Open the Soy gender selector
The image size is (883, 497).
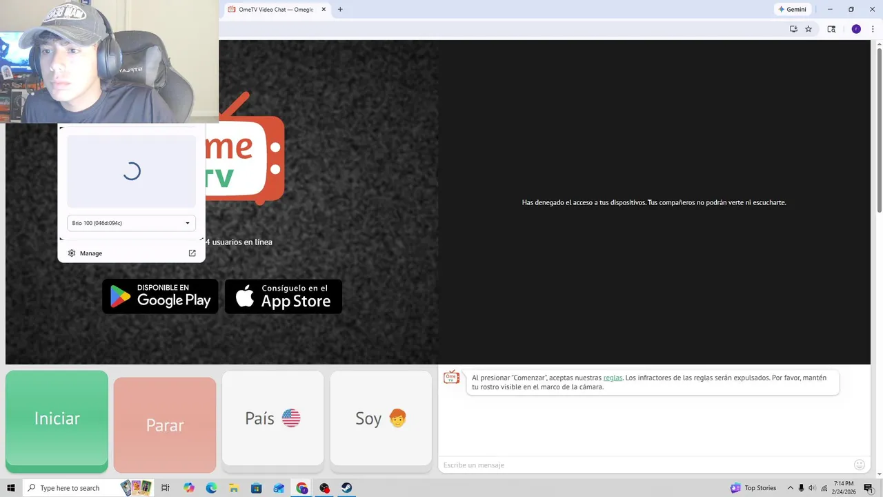[381, 418]
